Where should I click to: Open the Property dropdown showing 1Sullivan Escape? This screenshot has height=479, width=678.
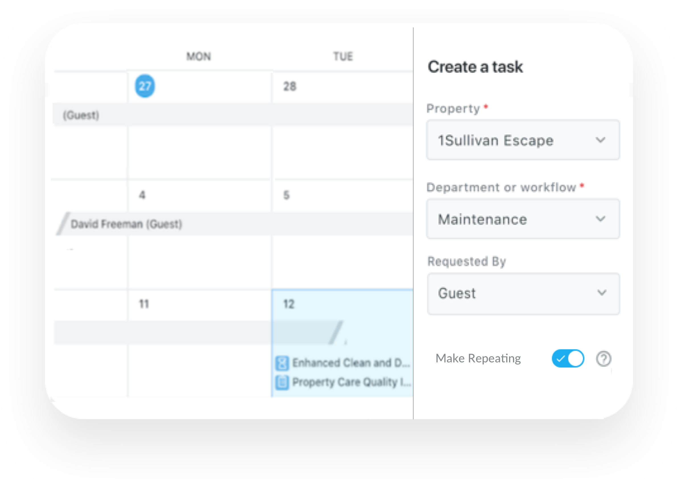pos(523,140)
